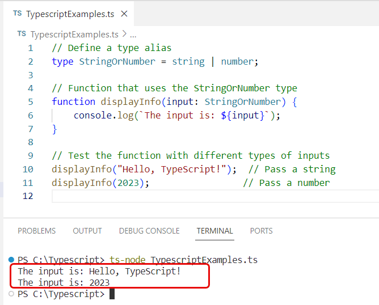The height and width of the screenshot is (305, 379).
Task: Open the DEBUG CONSOLE tab
Action: pos(149,231)
